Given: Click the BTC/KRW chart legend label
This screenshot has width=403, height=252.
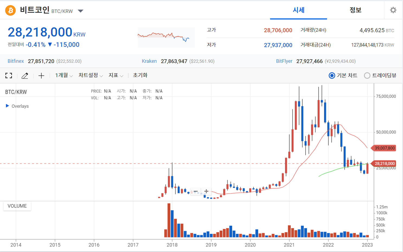Looking at the screenshot, I should [16, 92].
